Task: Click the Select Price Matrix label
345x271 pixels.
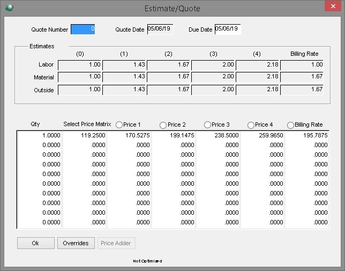Action: [x=87, y=124]
